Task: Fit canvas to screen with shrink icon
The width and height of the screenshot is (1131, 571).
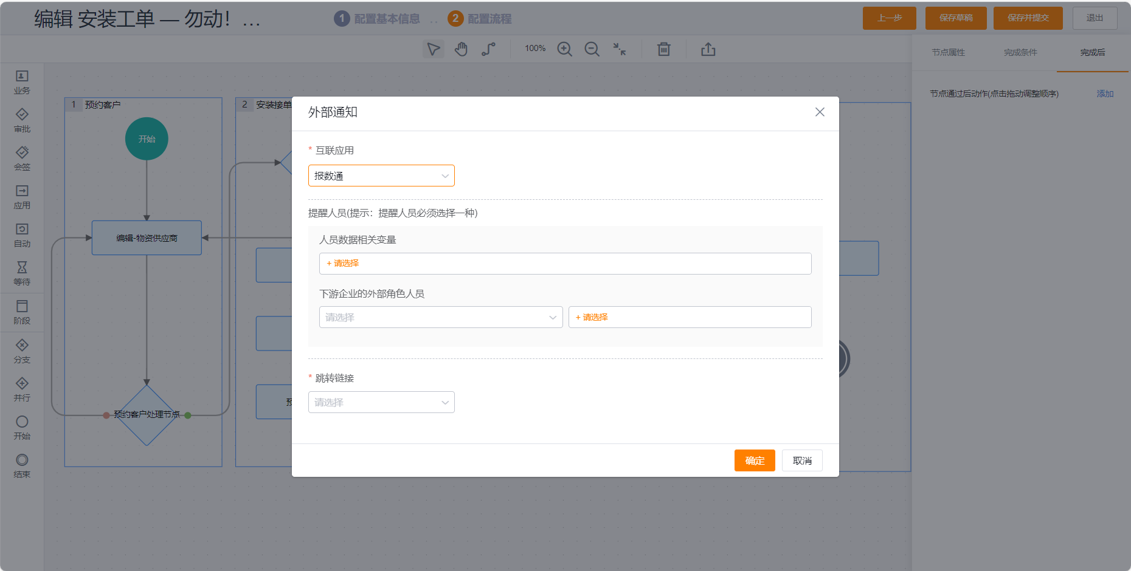Action: pyautogui.click(x=620, y=49)
